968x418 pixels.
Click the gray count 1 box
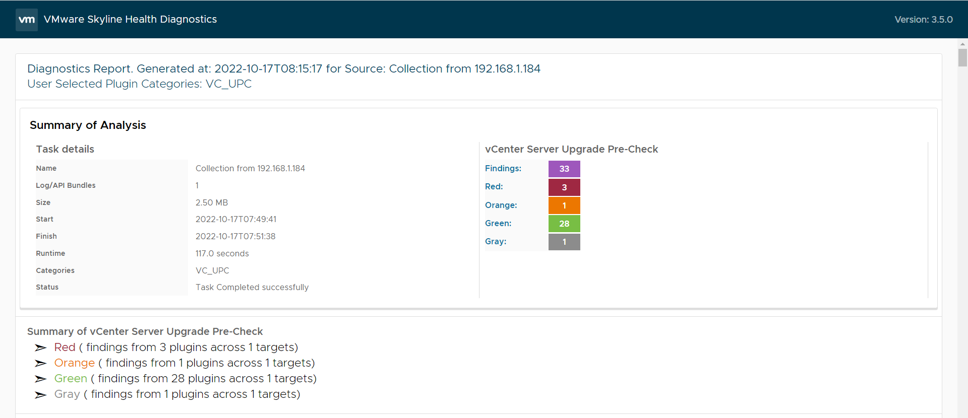pyautogui.click(x=564, y=242)
